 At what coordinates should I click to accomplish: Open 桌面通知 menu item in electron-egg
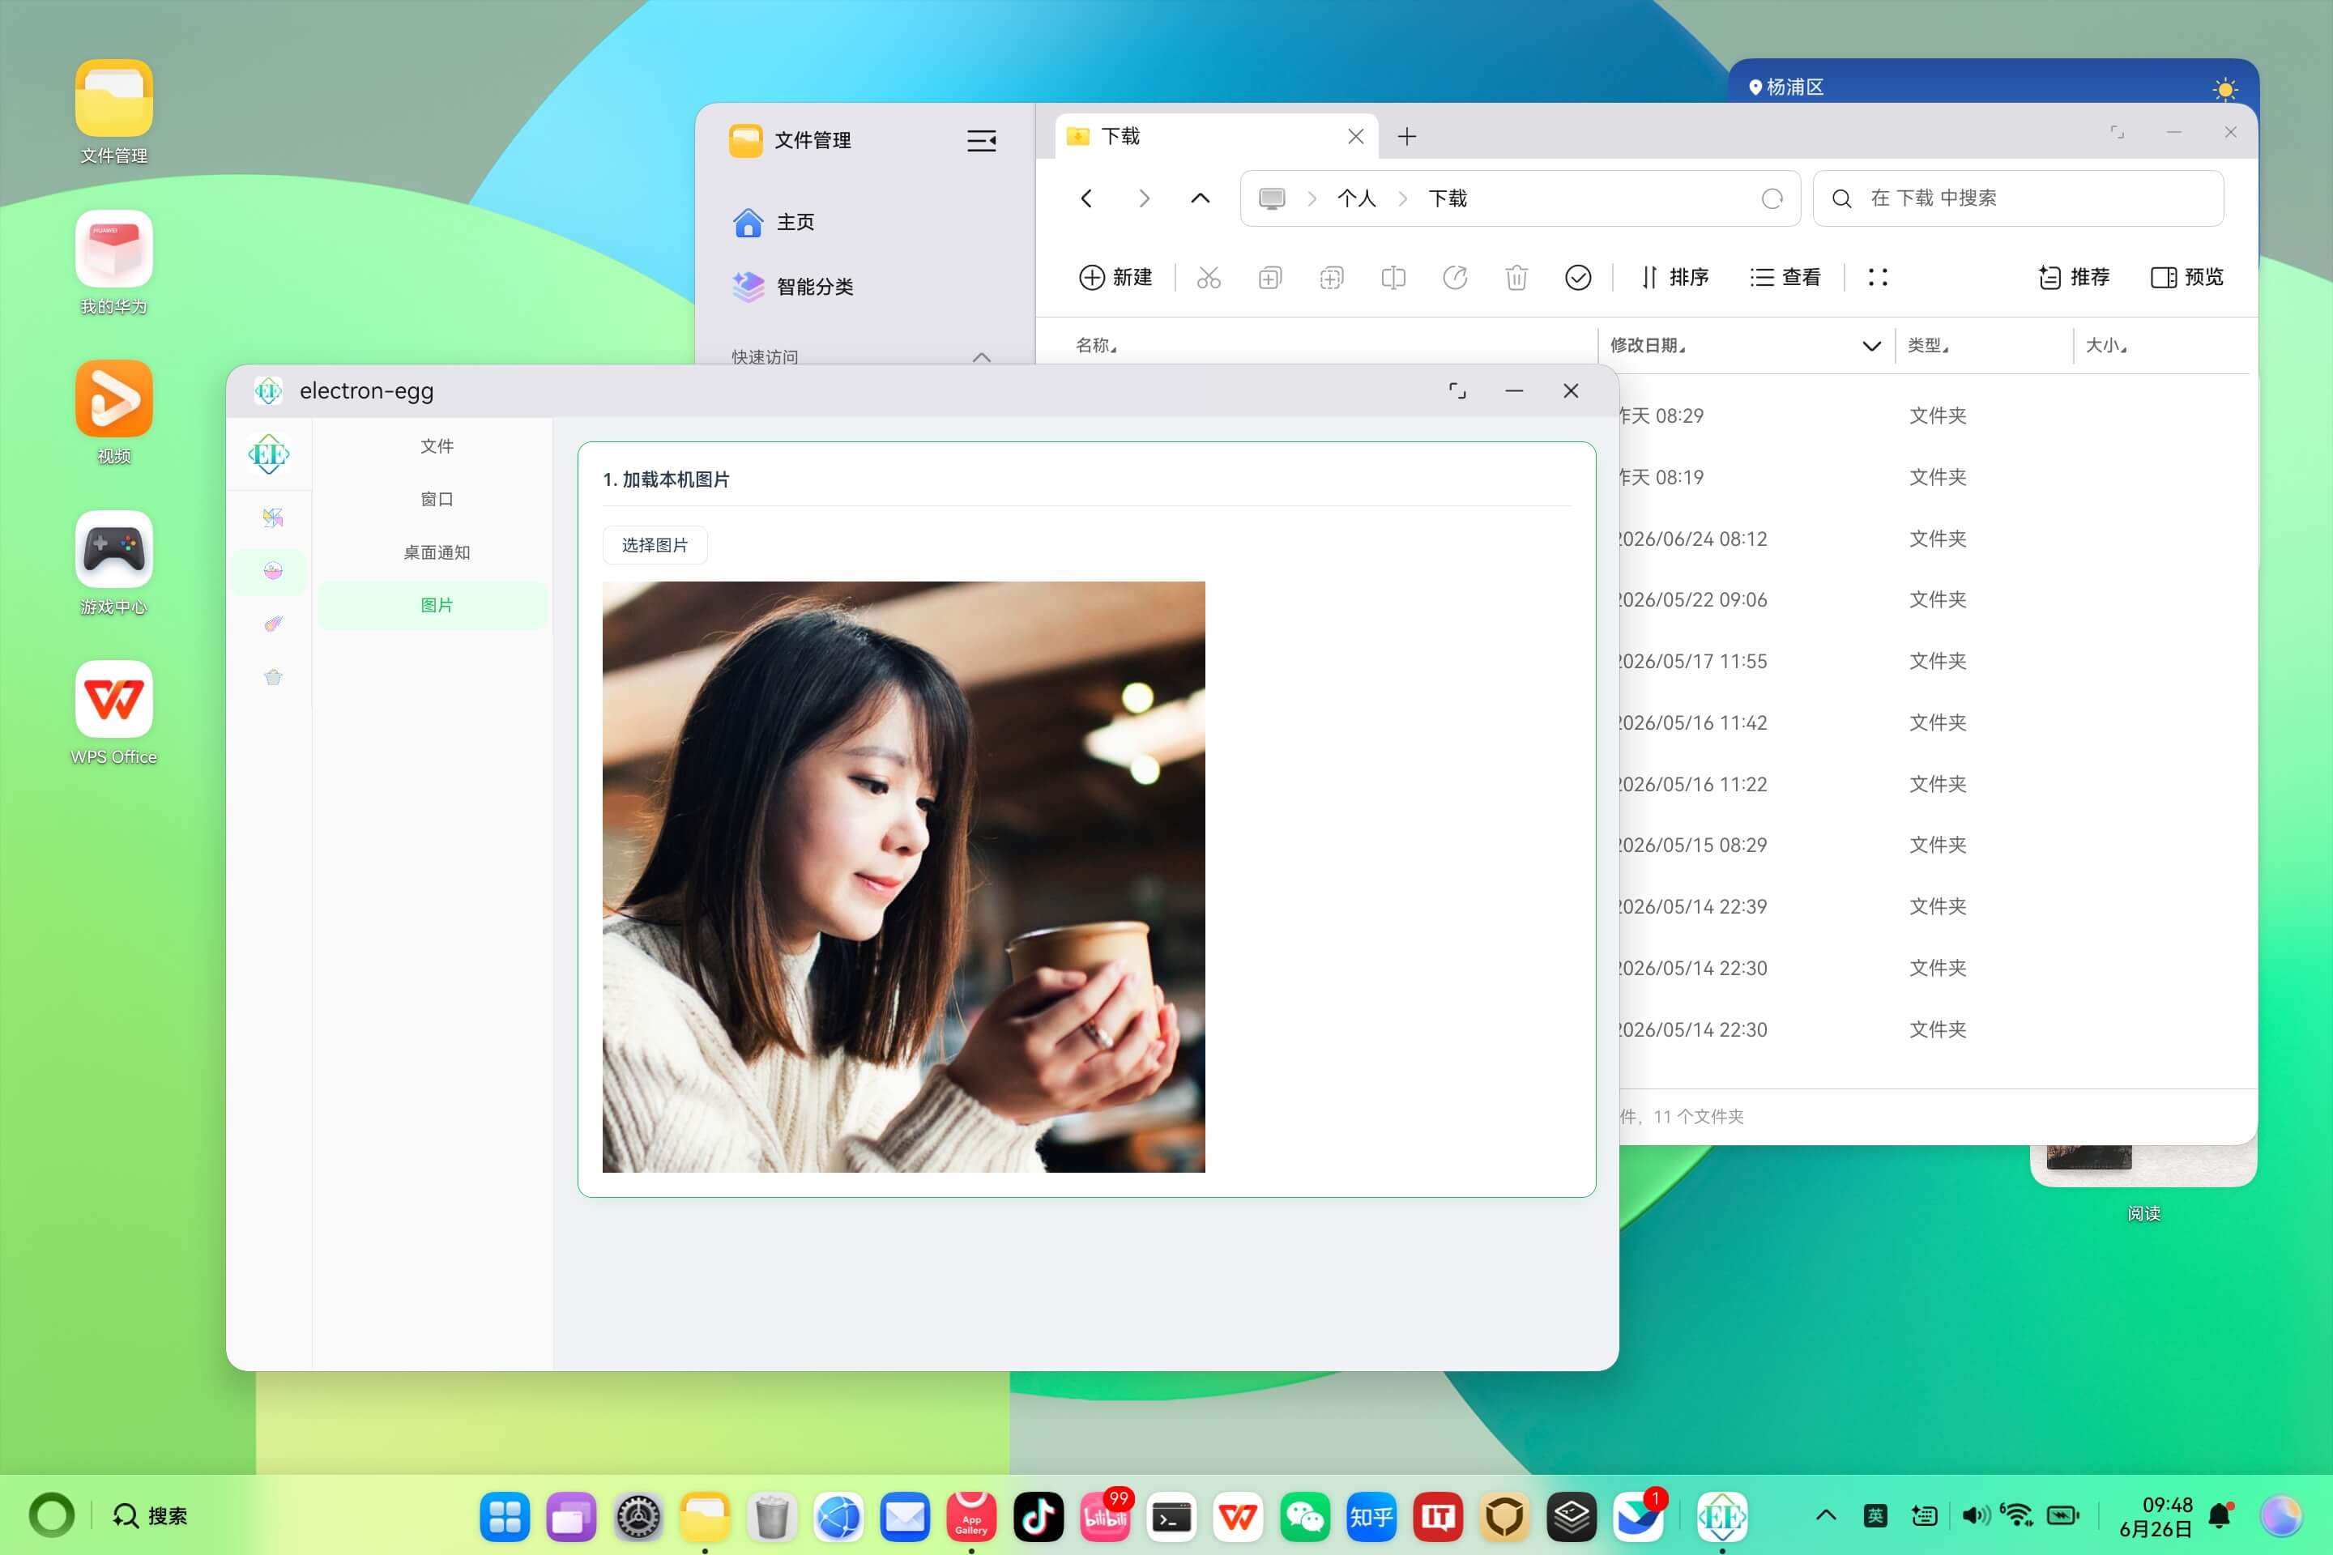click(437, 552)
